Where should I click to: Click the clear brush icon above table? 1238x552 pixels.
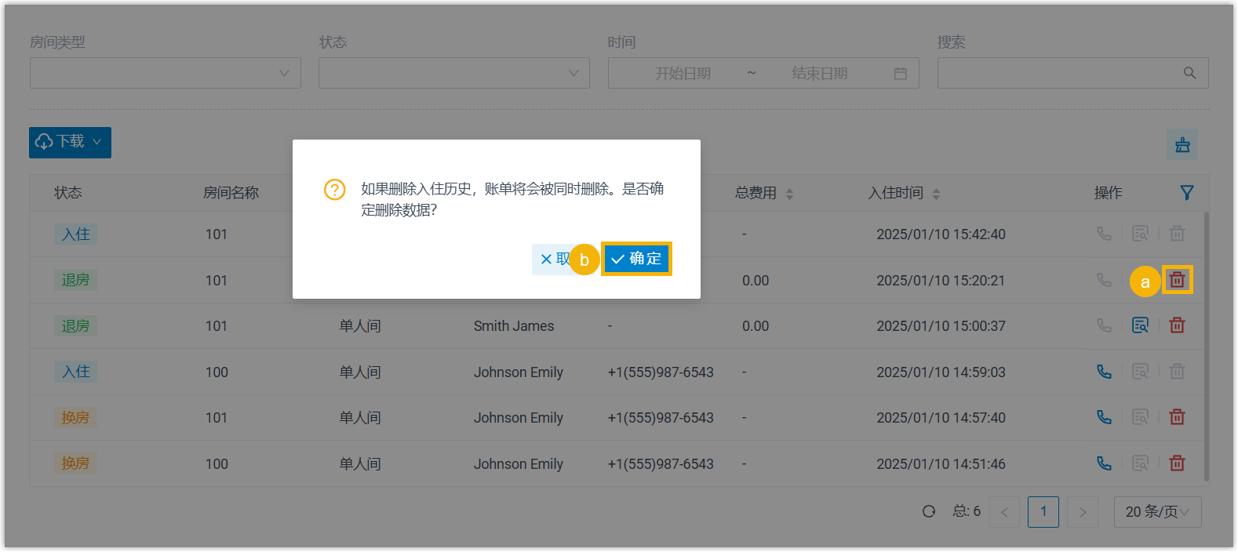click(1182, 145)
